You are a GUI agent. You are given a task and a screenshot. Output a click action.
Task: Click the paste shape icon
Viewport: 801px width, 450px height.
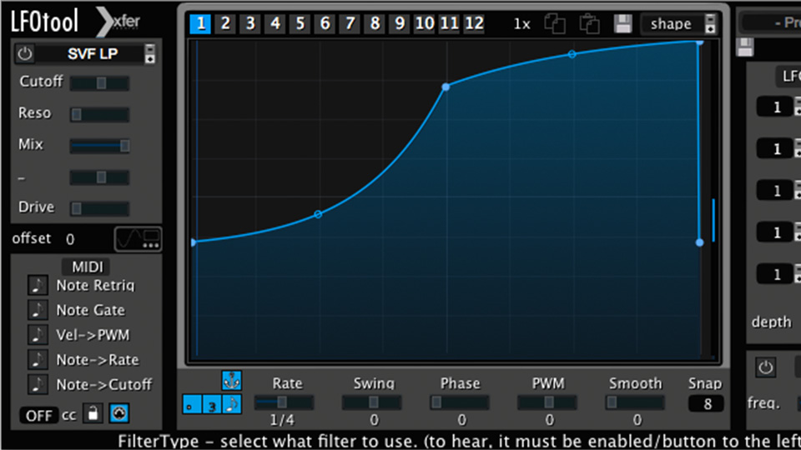tap(589, 23)
